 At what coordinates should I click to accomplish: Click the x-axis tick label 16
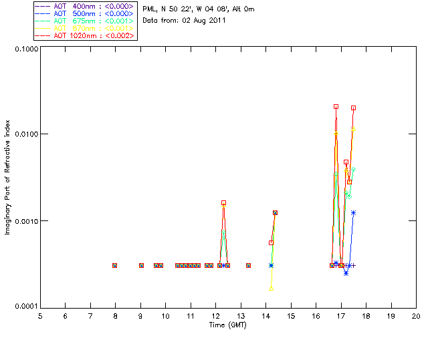(316, 316)
